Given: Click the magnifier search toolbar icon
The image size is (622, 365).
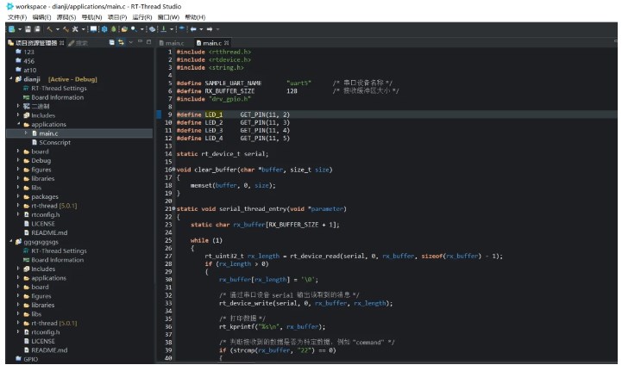Looking at the screenshot, I should click(134, 29).
